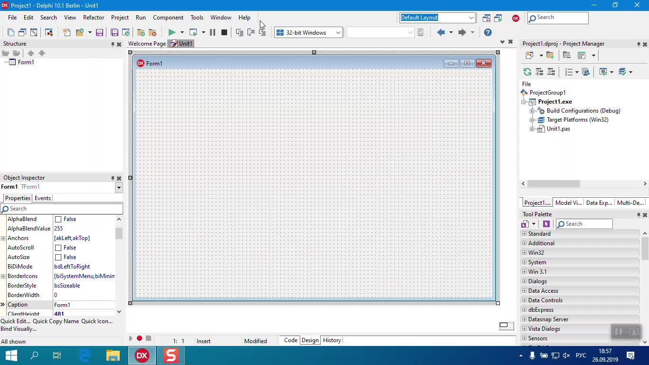Click the New Items icon in toolbar

[x=67, y=32]
